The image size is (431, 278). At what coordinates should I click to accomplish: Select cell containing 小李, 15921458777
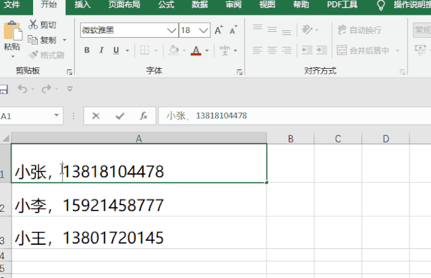138,205
